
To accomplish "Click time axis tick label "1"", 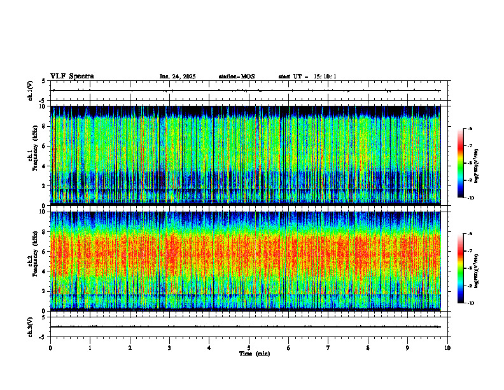I will pyautogui.click(x=90, y=348).
